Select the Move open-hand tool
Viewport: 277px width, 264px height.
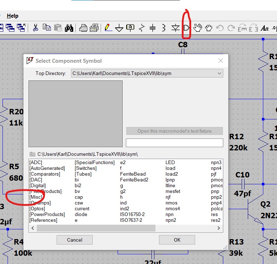pos(198,28)
